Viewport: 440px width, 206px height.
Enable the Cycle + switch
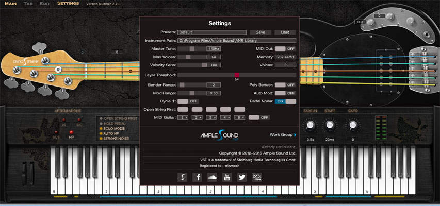coord(188,101)
